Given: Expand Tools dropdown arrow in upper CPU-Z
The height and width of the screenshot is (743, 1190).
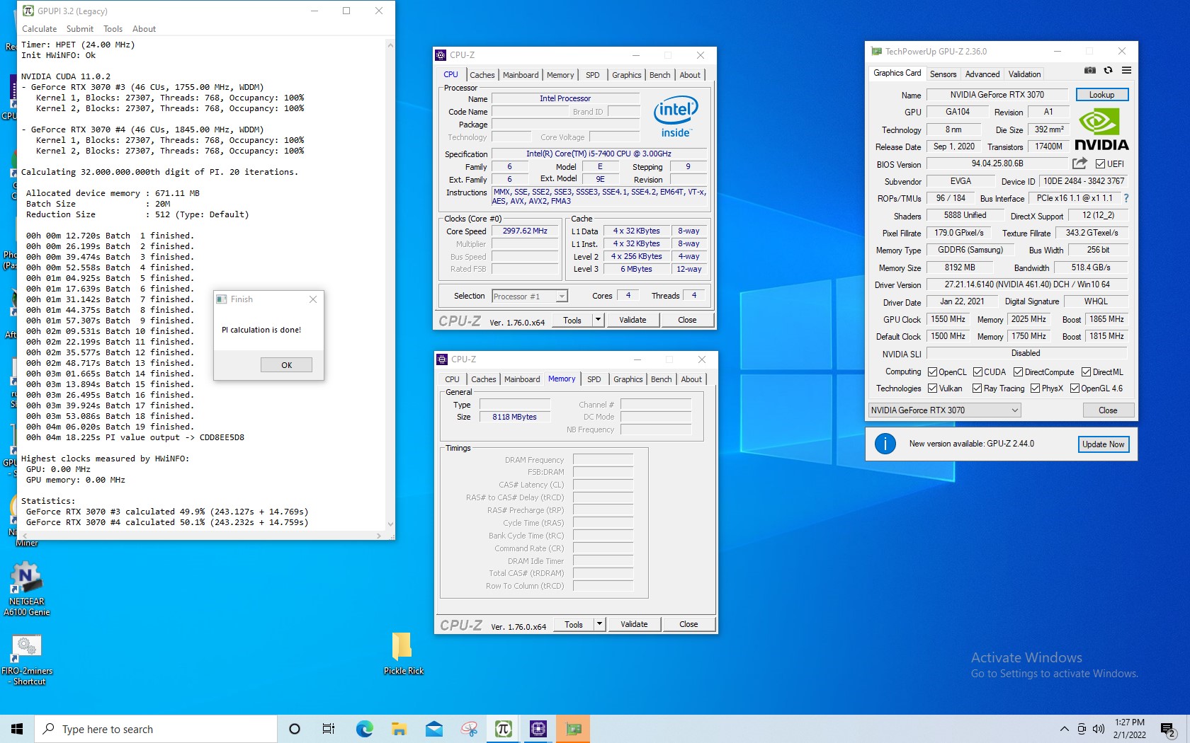Looking at the screenshot, I should coord(598,320).
